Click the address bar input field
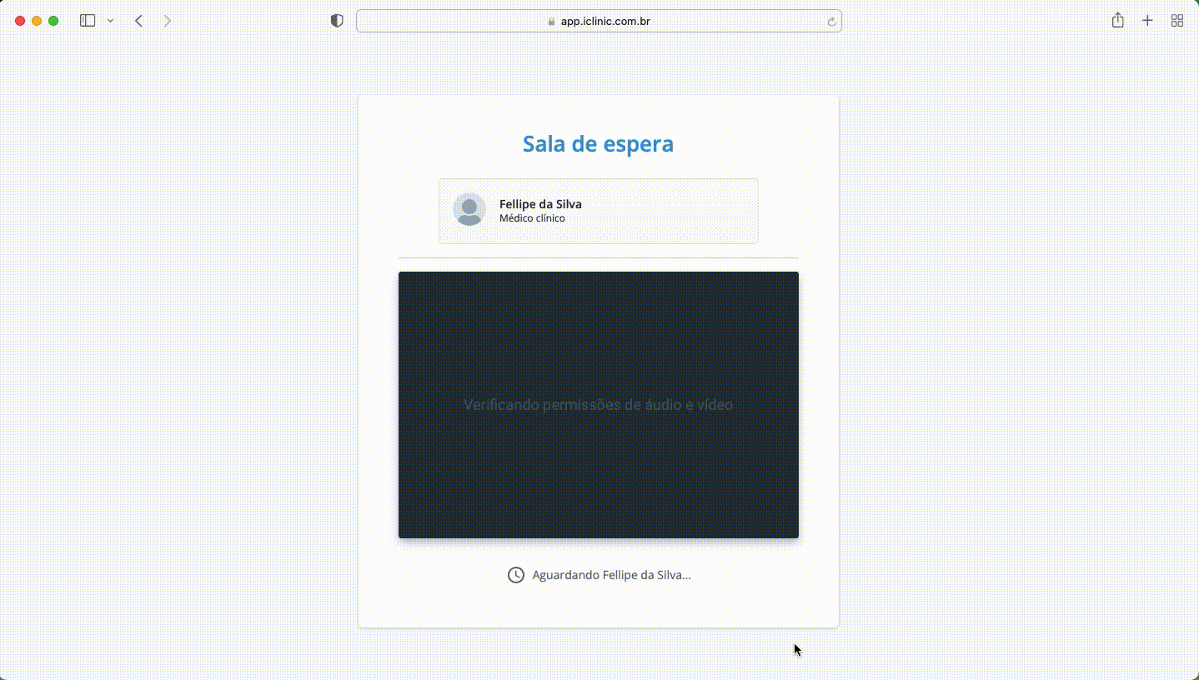This screenshot has width=1199, height=680. coord(598,21)
